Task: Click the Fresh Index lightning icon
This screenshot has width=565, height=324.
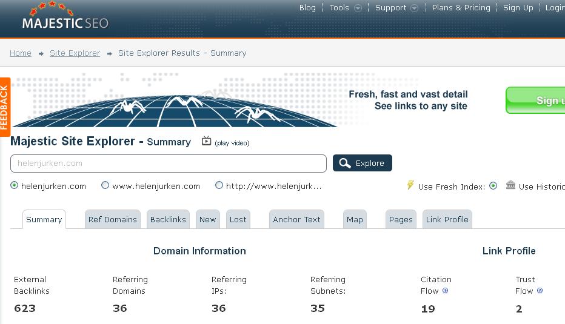Action: tap(410, 185)
